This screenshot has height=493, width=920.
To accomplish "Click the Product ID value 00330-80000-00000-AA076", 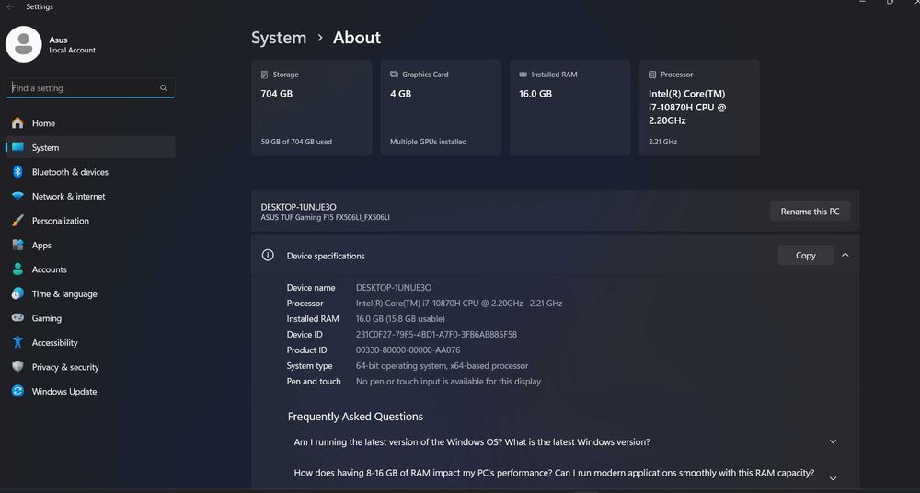I will (408, 350).
